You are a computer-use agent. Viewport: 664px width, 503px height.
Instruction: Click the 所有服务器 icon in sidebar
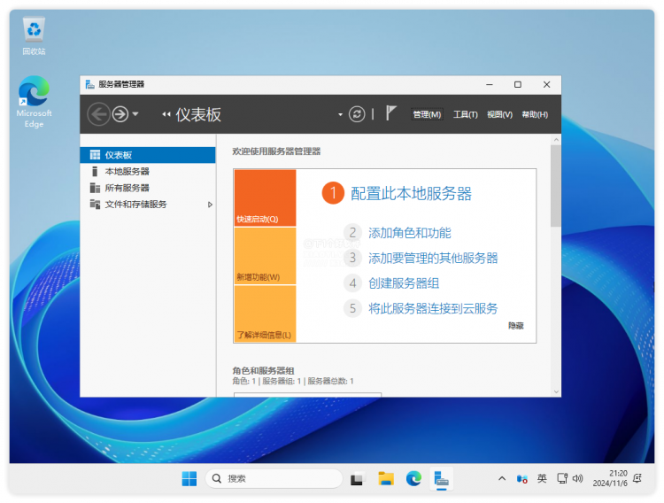(95, 188)
